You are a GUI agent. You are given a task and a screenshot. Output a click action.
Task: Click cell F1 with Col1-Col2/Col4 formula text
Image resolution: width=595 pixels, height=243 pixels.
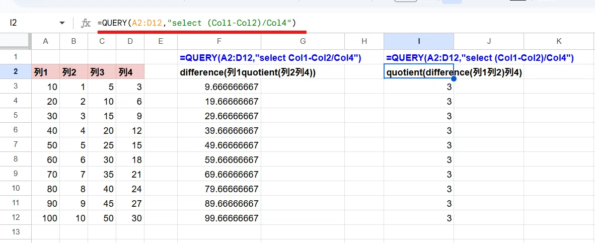click(219, 58)
